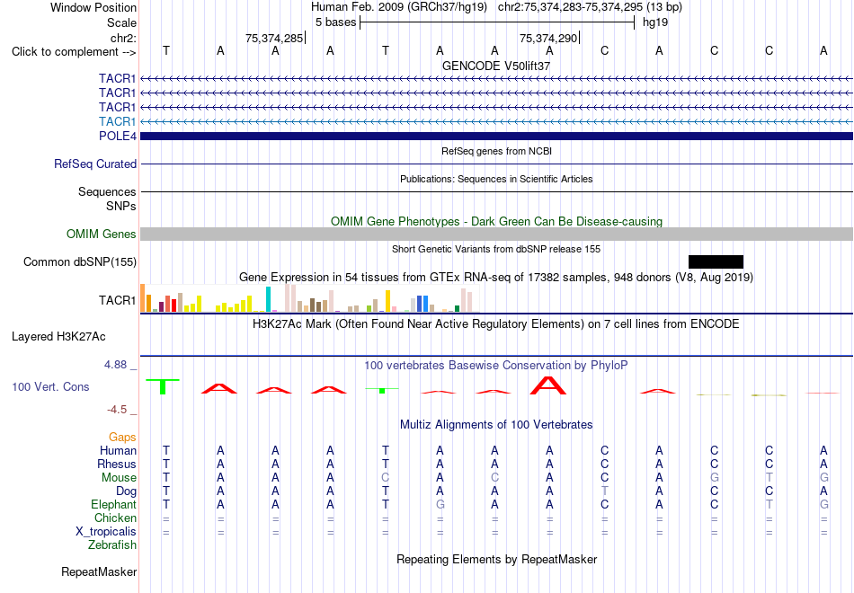Click the OMIM Genes track label
Image resolution: width=854 pixels, height=593 pixels.
click(101, 235)
